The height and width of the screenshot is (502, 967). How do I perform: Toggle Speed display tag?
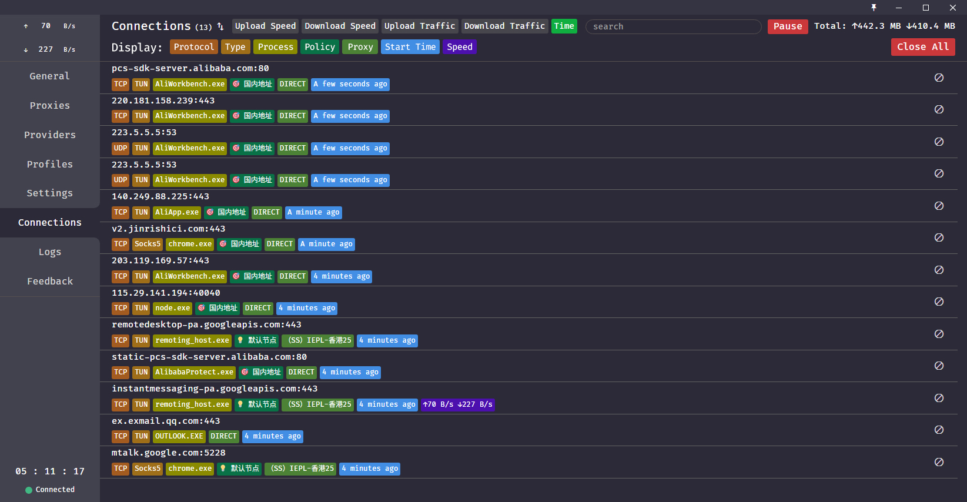[460, 47]
